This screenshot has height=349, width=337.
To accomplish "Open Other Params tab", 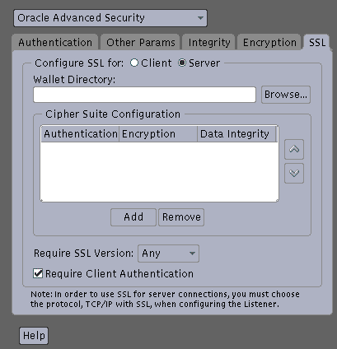I will [141, 43].
